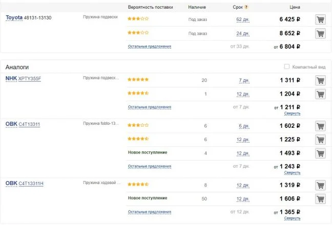The width and height of the screenshot is (333, 225).
Task: Add Toyota 6 425 ₽ offer to cart
Action: click(x=320, y=19)
